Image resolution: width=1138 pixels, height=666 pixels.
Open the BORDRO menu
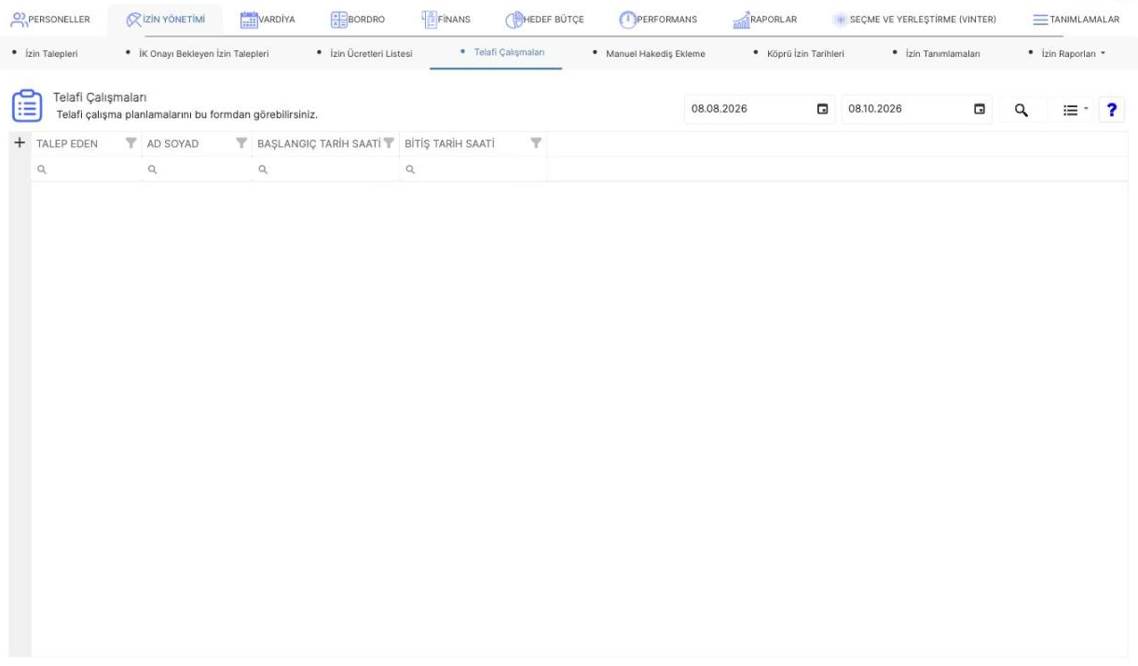pos(358,20)
